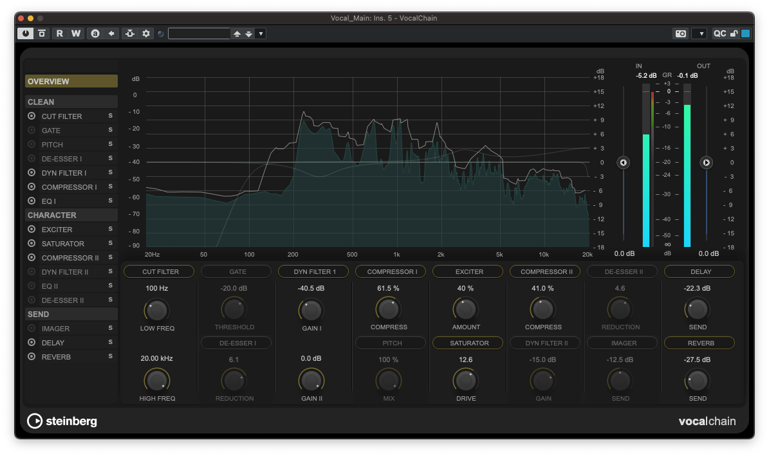The height and width of the screenshot is (456, 769).
Task: Toggle the unlock padlock icon
Action: coord(734,33)
